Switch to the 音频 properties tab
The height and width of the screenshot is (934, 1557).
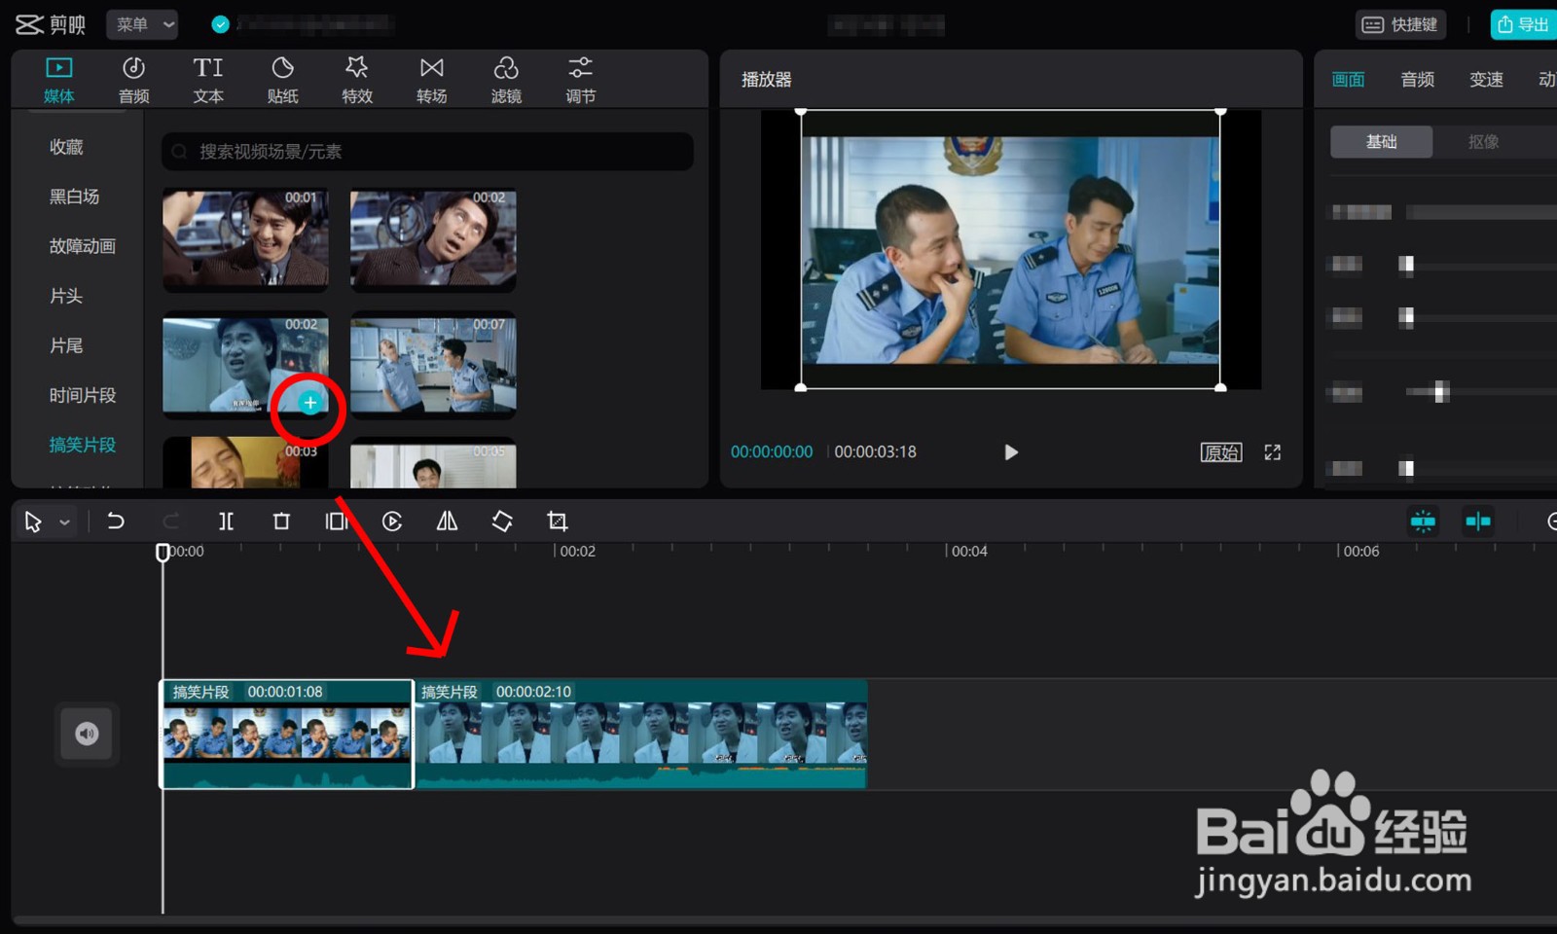(1418, 80)
